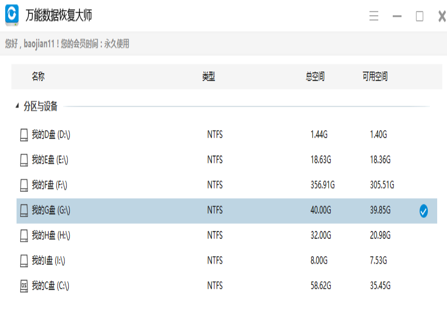The height and width of the screenshot is (312, 447).
Task: Click the E drive disk icon
Action: click(x=24, y=160)
